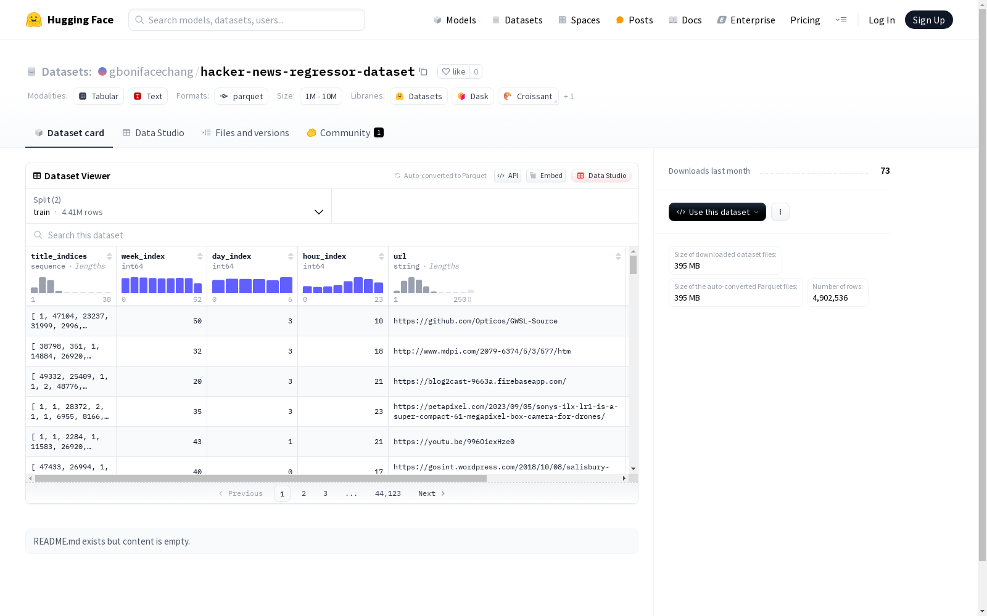Click the day_index histogram bars
This screenshot has width=987, height=616.
(252, 285)
